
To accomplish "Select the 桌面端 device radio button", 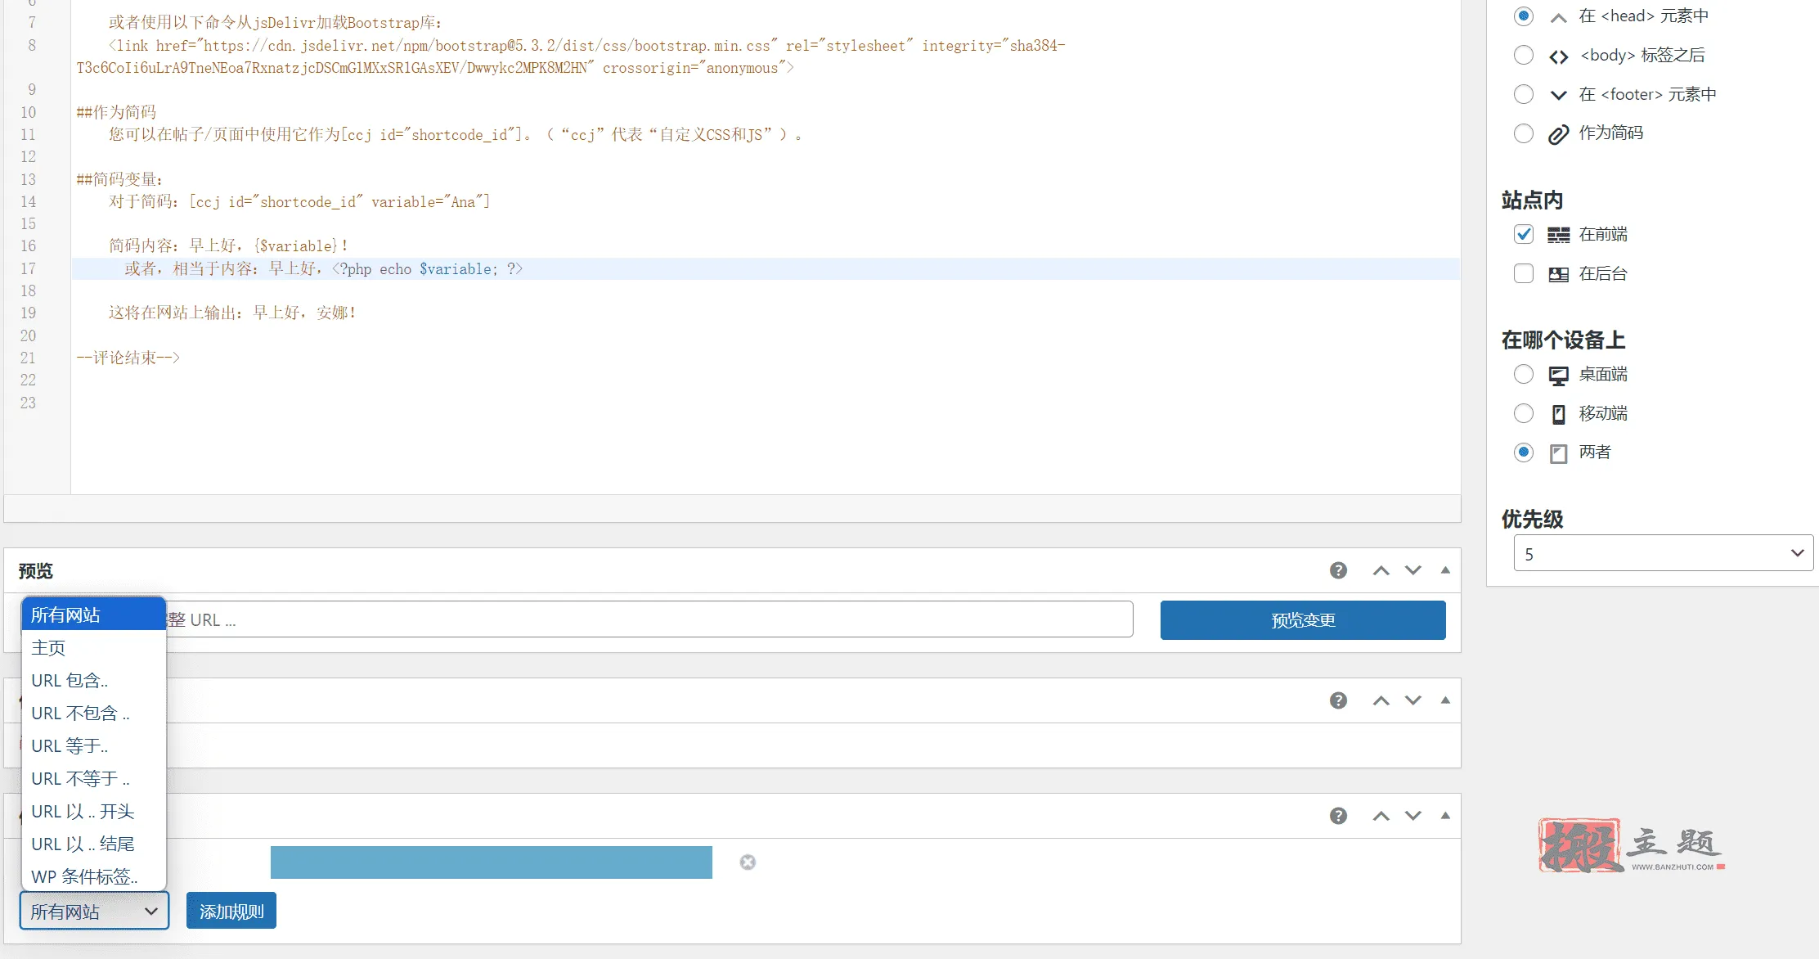I will tap(1523, 374).
